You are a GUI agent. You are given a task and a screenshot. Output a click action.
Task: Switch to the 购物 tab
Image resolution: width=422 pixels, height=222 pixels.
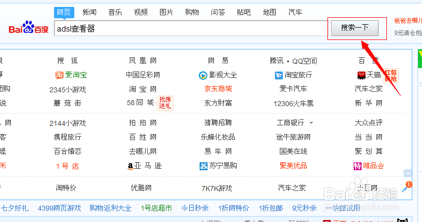(x=192, y=12)
